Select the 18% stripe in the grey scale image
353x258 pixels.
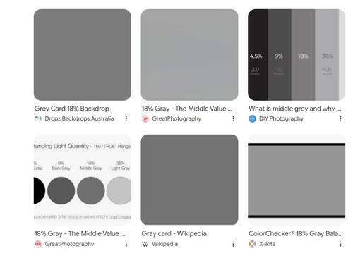(x=303, y=55)
